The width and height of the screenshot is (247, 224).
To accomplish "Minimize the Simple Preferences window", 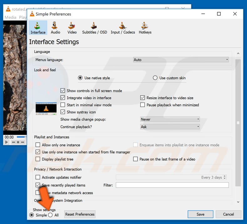I will pyautogui.click(x=203, y=14).
